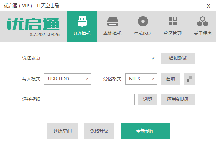Click the 写入模式 label
The width and height of the screenshot is (216, 148).
pos(31,79)
